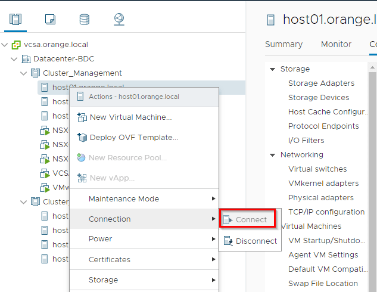Open the Storage inventory view icon
This screenshot has width=377, height=292.
point(85,19)
